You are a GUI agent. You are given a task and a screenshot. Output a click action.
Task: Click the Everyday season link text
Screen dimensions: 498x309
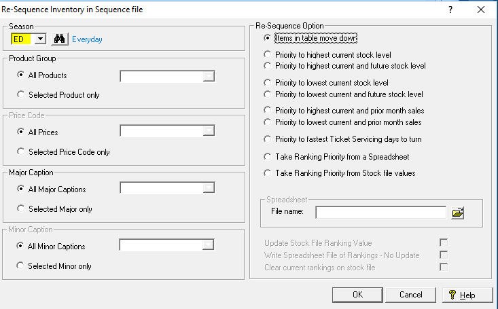[x=87, y=39]
